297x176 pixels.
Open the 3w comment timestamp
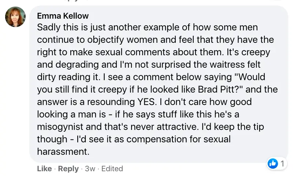click(90, 168)
